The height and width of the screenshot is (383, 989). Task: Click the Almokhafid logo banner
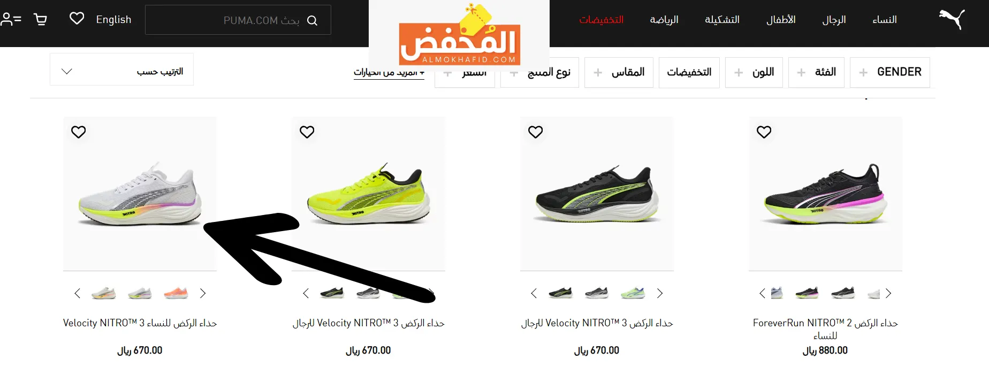tap(459, 35)
